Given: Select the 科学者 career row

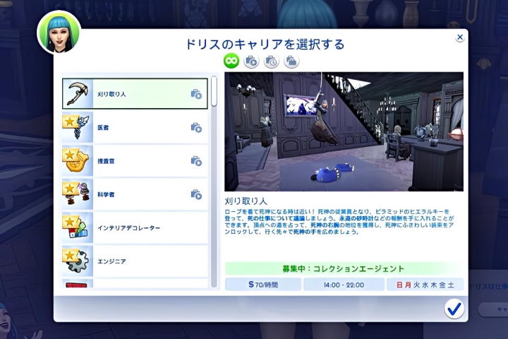Looking at the screenshot, I should point(135,194).
